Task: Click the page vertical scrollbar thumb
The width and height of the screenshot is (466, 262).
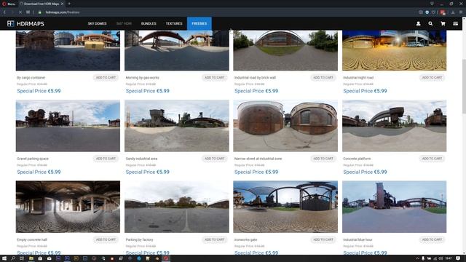Action: [x=464, y=86]
